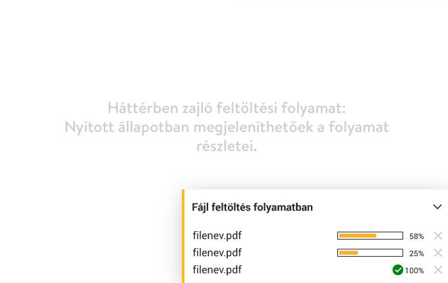Click the empty white part of the 25% bar
The image size is (448, 283).
(379, 253)
